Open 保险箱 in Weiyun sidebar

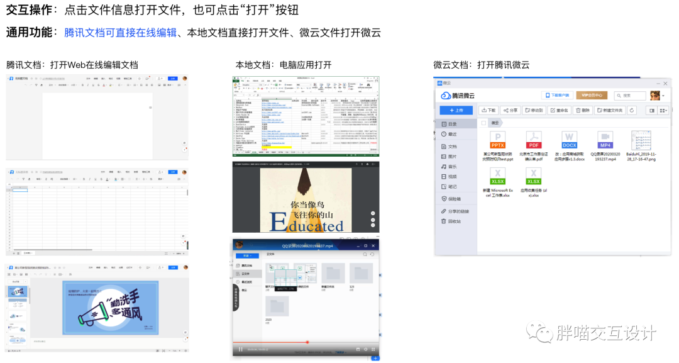456,199
